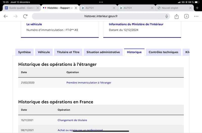The image size is (202, 133).
Task: Open the partially visible Kilométrage tab
Action: (186, 52)
